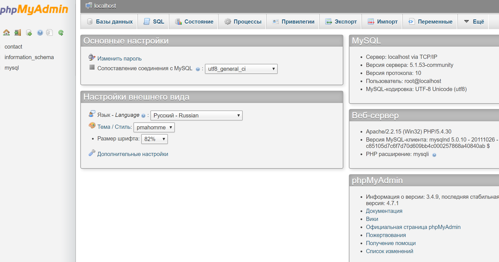Open phpMyAdmin documentation question mark icon

(40, 33)
